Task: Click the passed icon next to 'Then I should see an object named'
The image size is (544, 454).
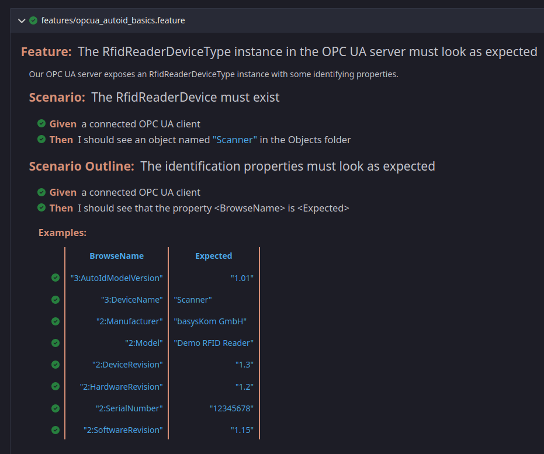Action: pos(41,140)
